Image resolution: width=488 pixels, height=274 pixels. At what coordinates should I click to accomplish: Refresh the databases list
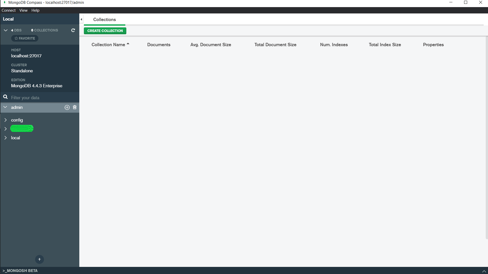pyautogui.click(x=73, y=30)
